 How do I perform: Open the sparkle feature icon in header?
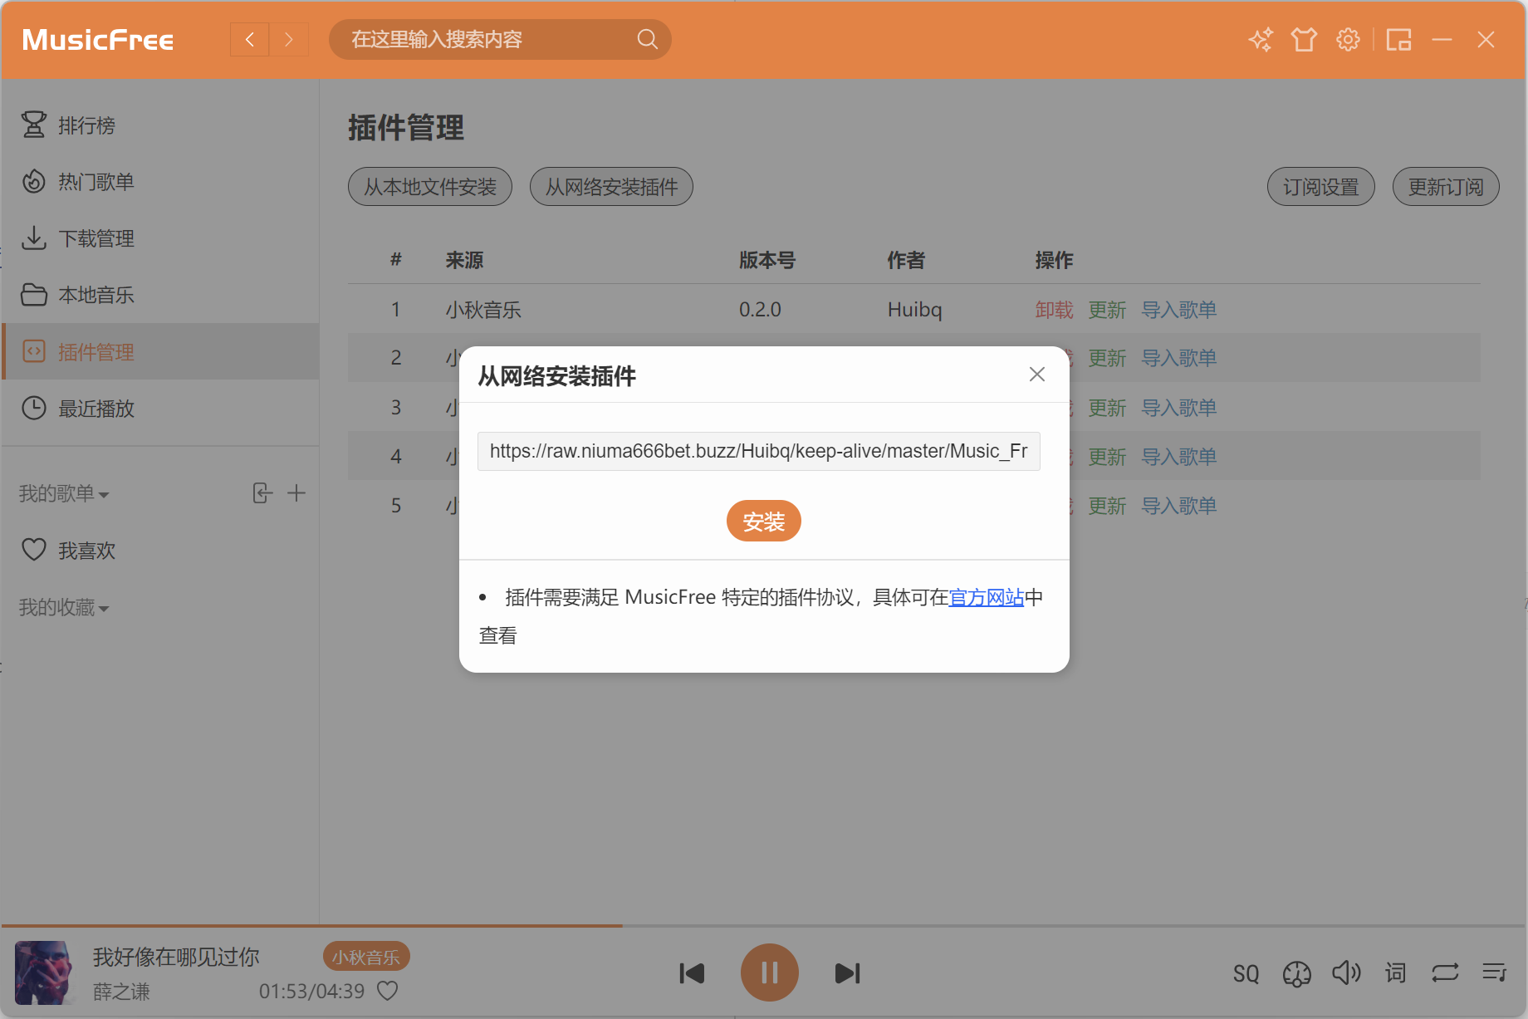click(x=1260, y=39)
